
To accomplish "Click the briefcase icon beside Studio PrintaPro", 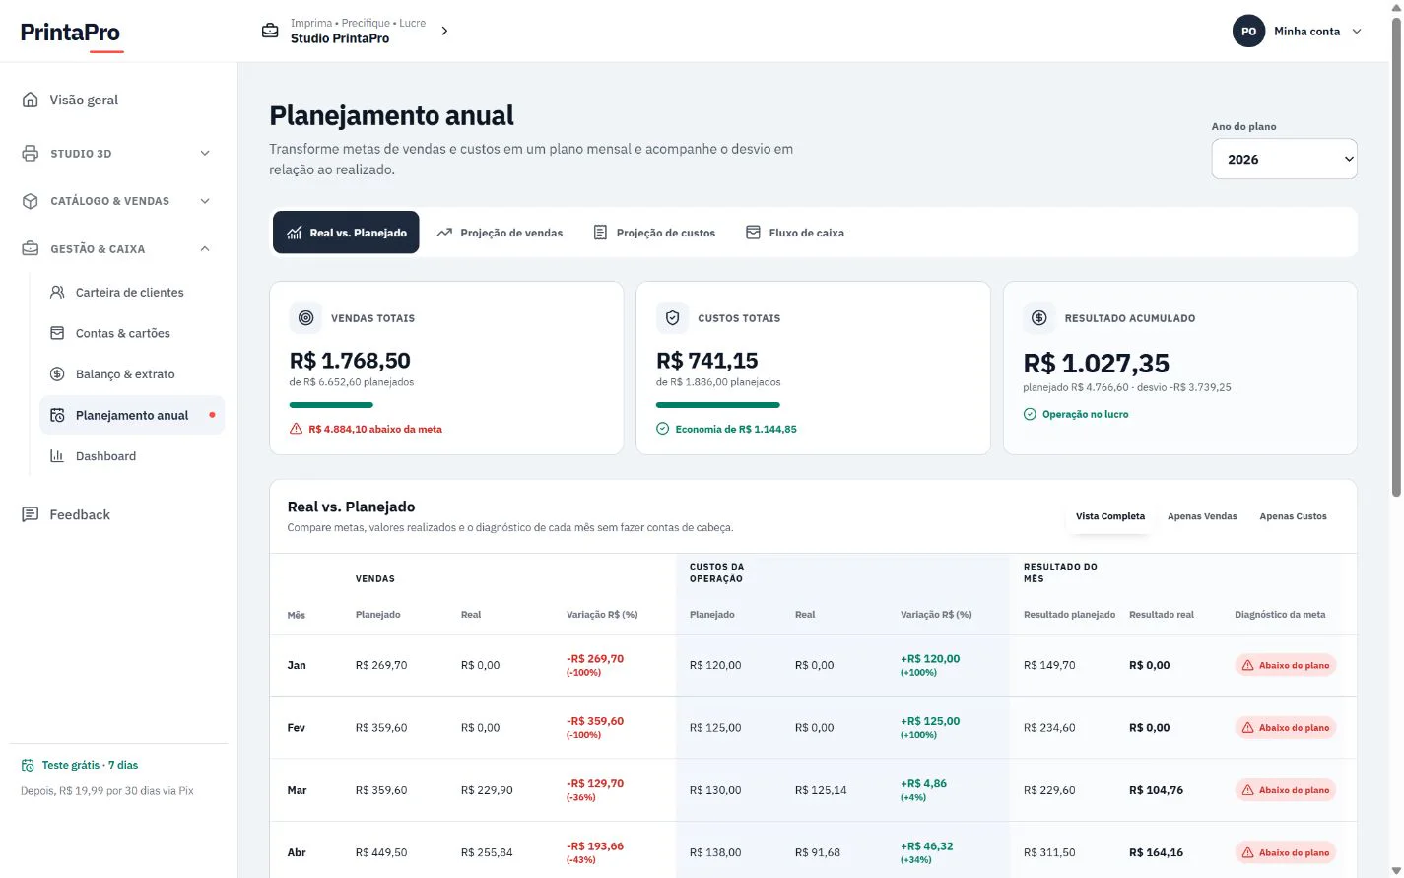I will (x=270, y=31).
